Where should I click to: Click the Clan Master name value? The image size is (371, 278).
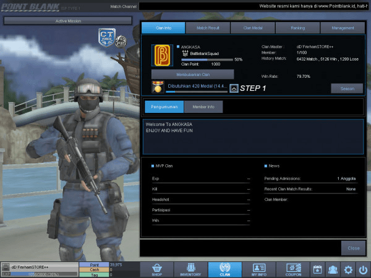315,47
